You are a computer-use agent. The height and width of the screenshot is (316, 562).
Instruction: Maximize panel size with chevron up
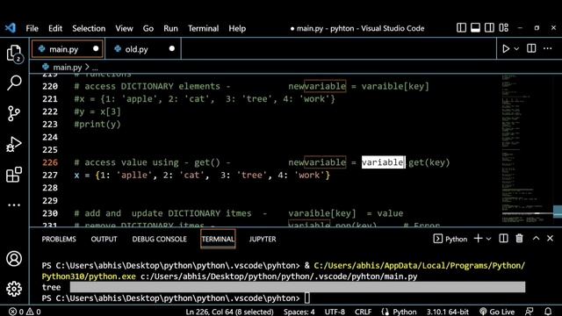pos(536,238)
